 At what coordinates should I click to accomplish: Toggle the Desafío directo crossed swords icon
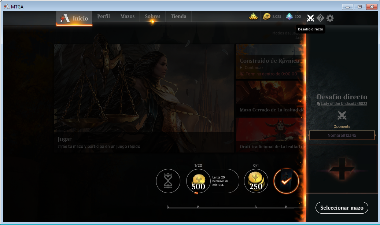click(310, 18)
